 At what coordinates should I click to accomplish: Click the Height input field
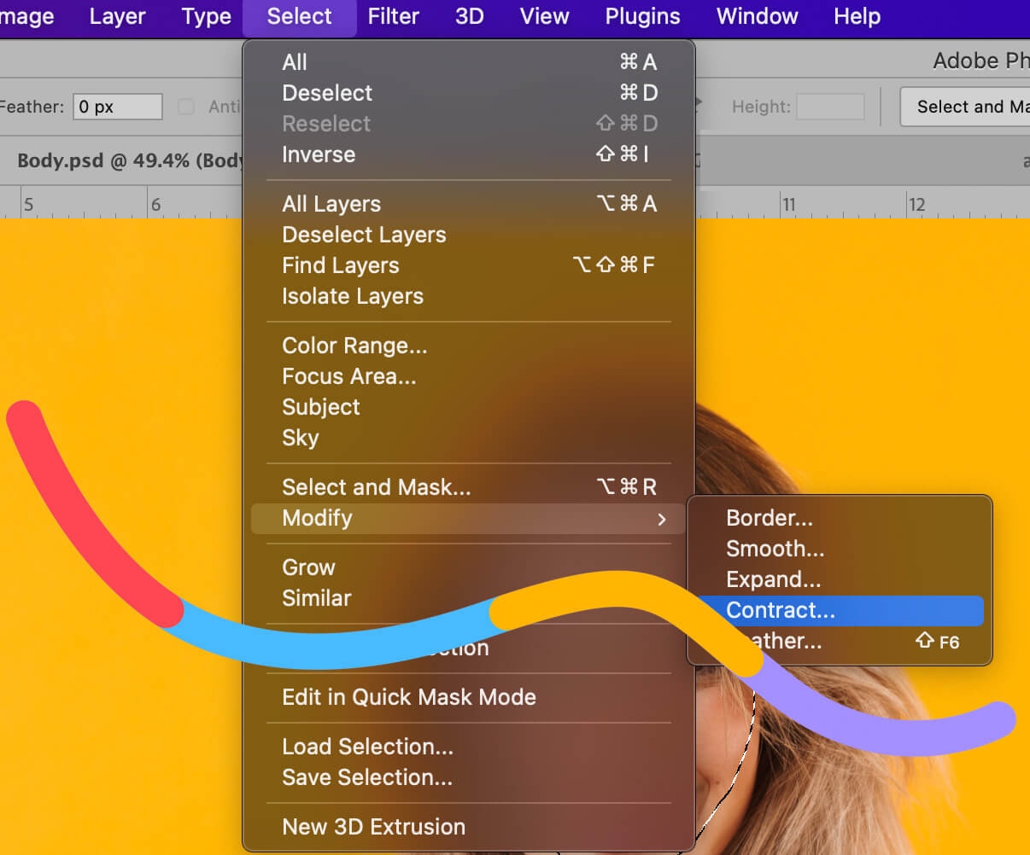tap(830, 107)
